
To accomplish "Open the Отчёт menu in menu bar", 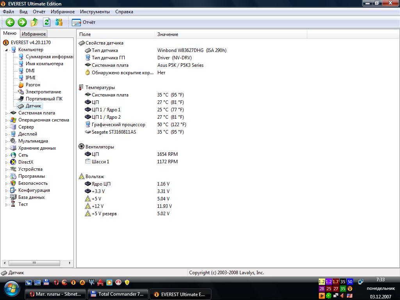I will [x=39, y=12].
